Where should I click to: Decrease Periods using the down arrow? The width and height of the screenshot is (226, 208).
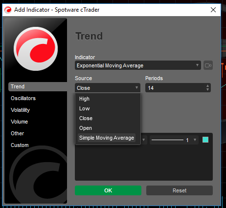207,90
